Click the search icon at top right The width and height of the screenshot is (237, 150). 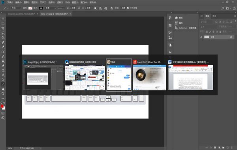pyautogui.click(x=222, y=8)
